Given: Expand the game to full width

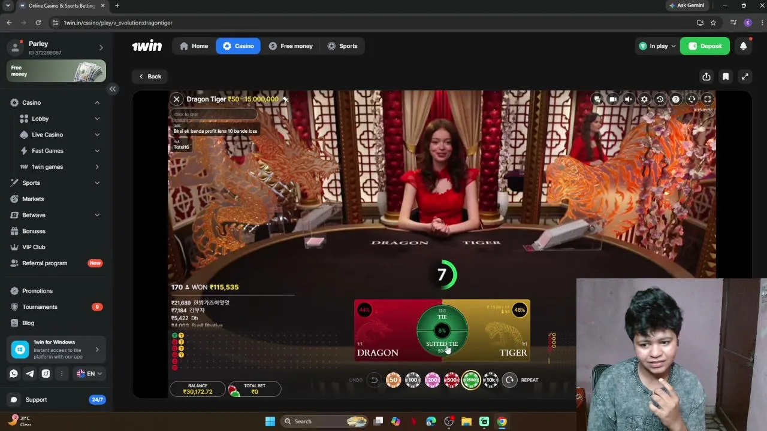Looking at the screenshot, I should pyautogui.click(x=745, y=77).
